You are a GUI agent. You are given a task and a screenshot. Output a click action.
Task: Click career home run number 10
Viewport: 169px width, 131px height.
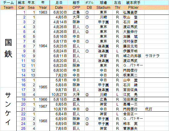[21, 56]
